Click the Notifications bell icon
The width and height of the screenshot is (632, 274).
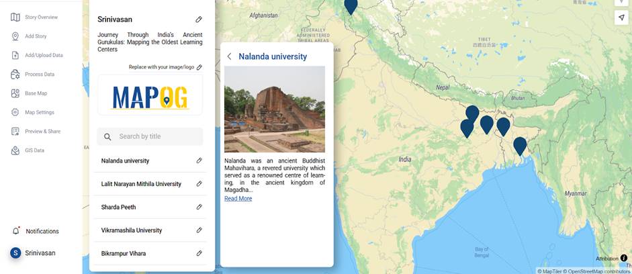(x=15, y=231)
